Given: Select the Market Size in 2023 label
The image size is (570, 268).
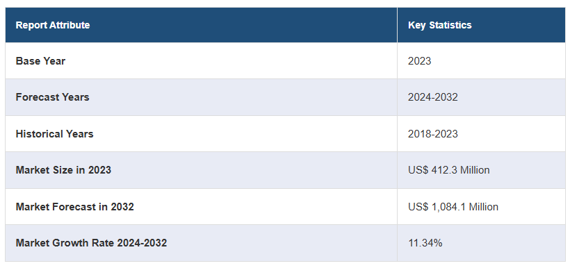Looking at the screenshot, I should click(x=63, y=169).
